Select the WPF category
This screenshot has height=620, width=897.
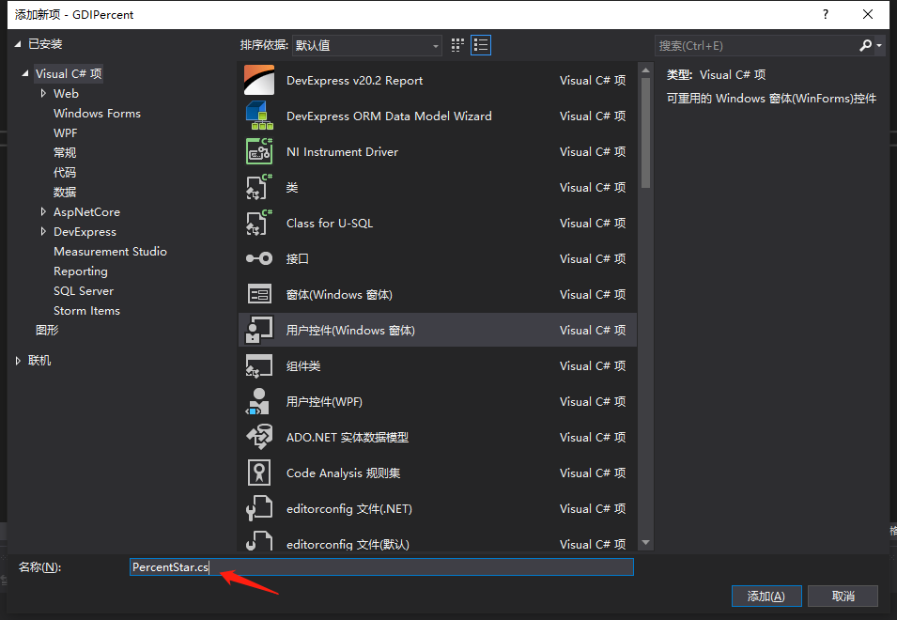65,132
